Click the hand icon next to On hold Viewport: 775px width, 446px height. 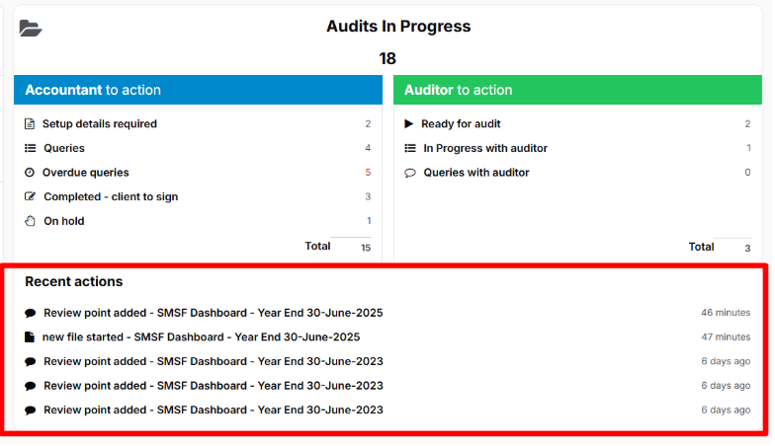coord(30,221)
